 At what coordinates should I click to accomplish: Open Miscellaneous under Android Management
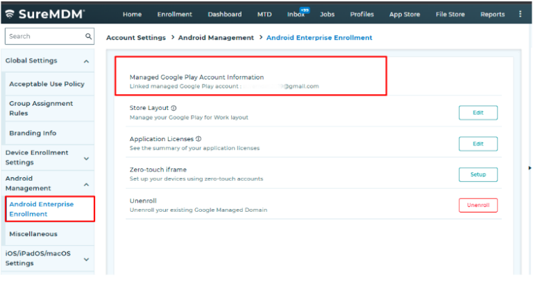coord(33,234)
